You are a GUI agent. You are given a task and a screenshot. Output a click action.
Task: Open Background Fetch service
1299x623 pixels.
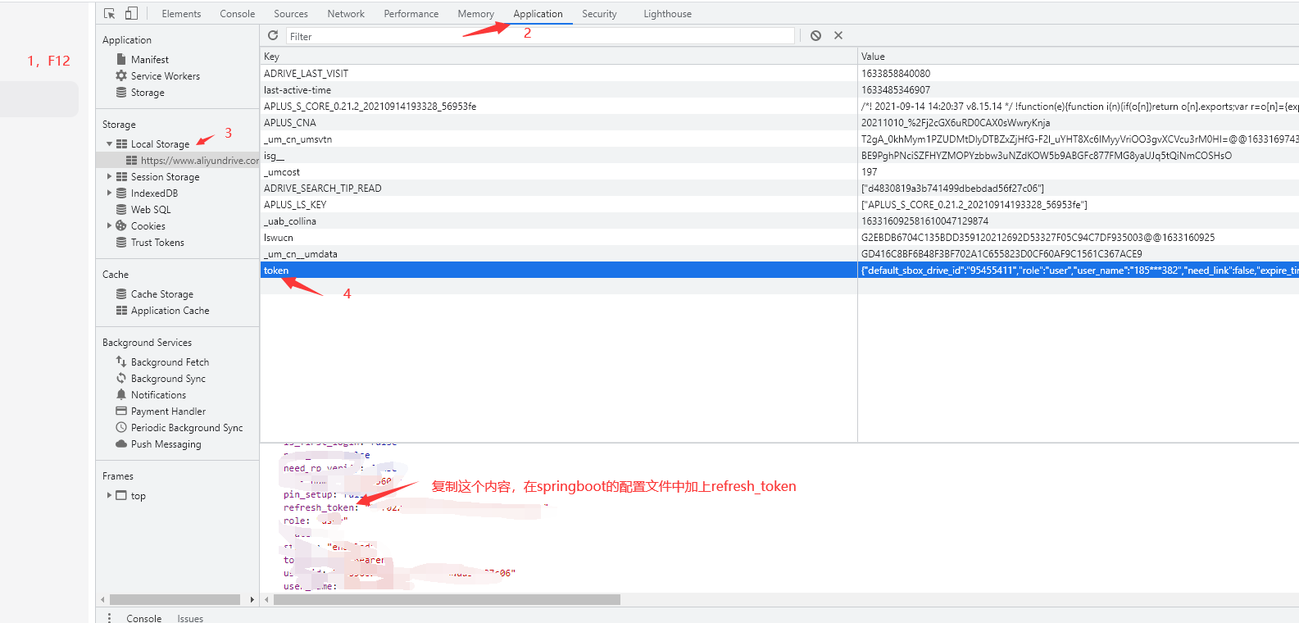coord(170,362)
